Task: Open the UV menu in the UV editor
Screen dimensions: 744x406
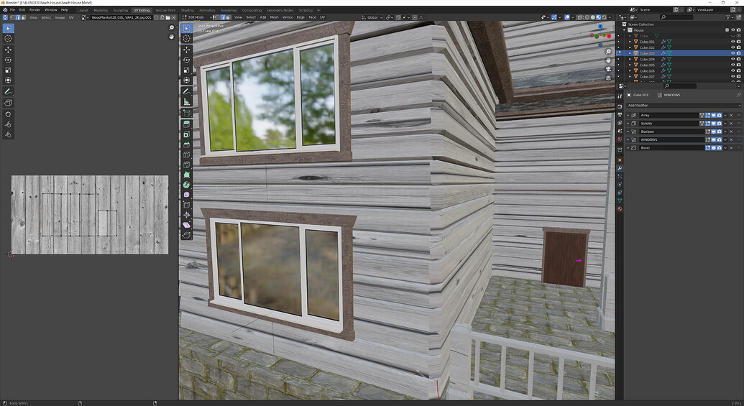Action: click(x=71, y=17)
